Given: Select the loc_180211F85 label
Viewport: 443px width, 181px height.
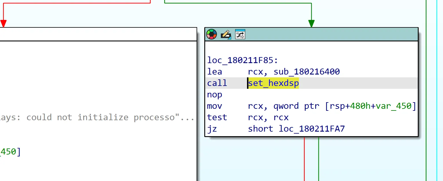Looking at the screenshot, I should click(242, 60).
